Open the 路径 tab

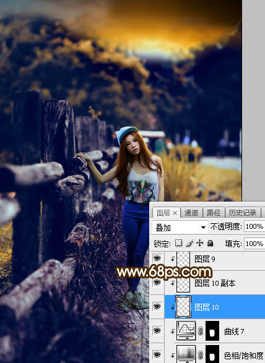[213, 213]
